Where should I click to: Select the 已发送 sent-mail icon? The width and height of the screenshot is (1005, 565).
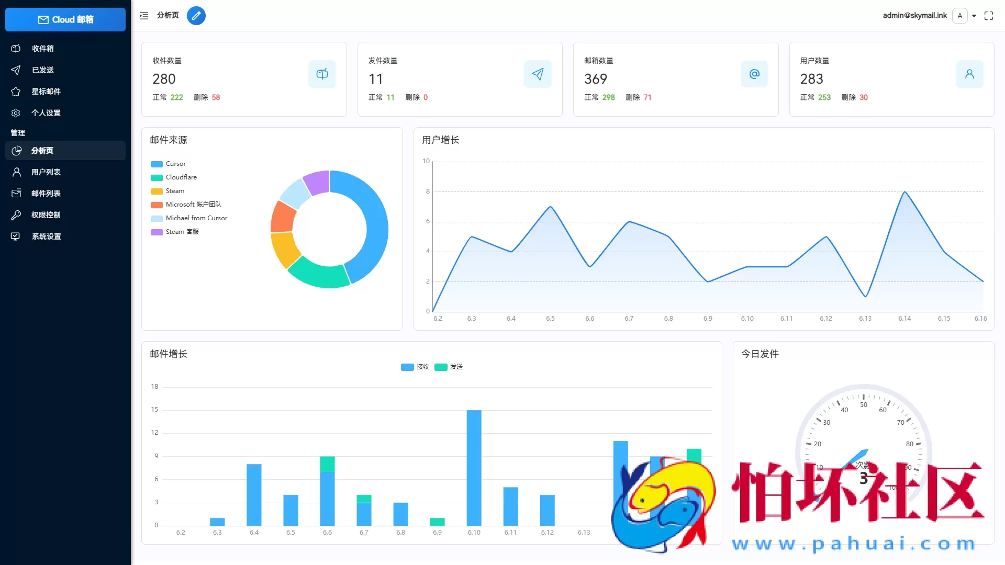tap(16, 70)
